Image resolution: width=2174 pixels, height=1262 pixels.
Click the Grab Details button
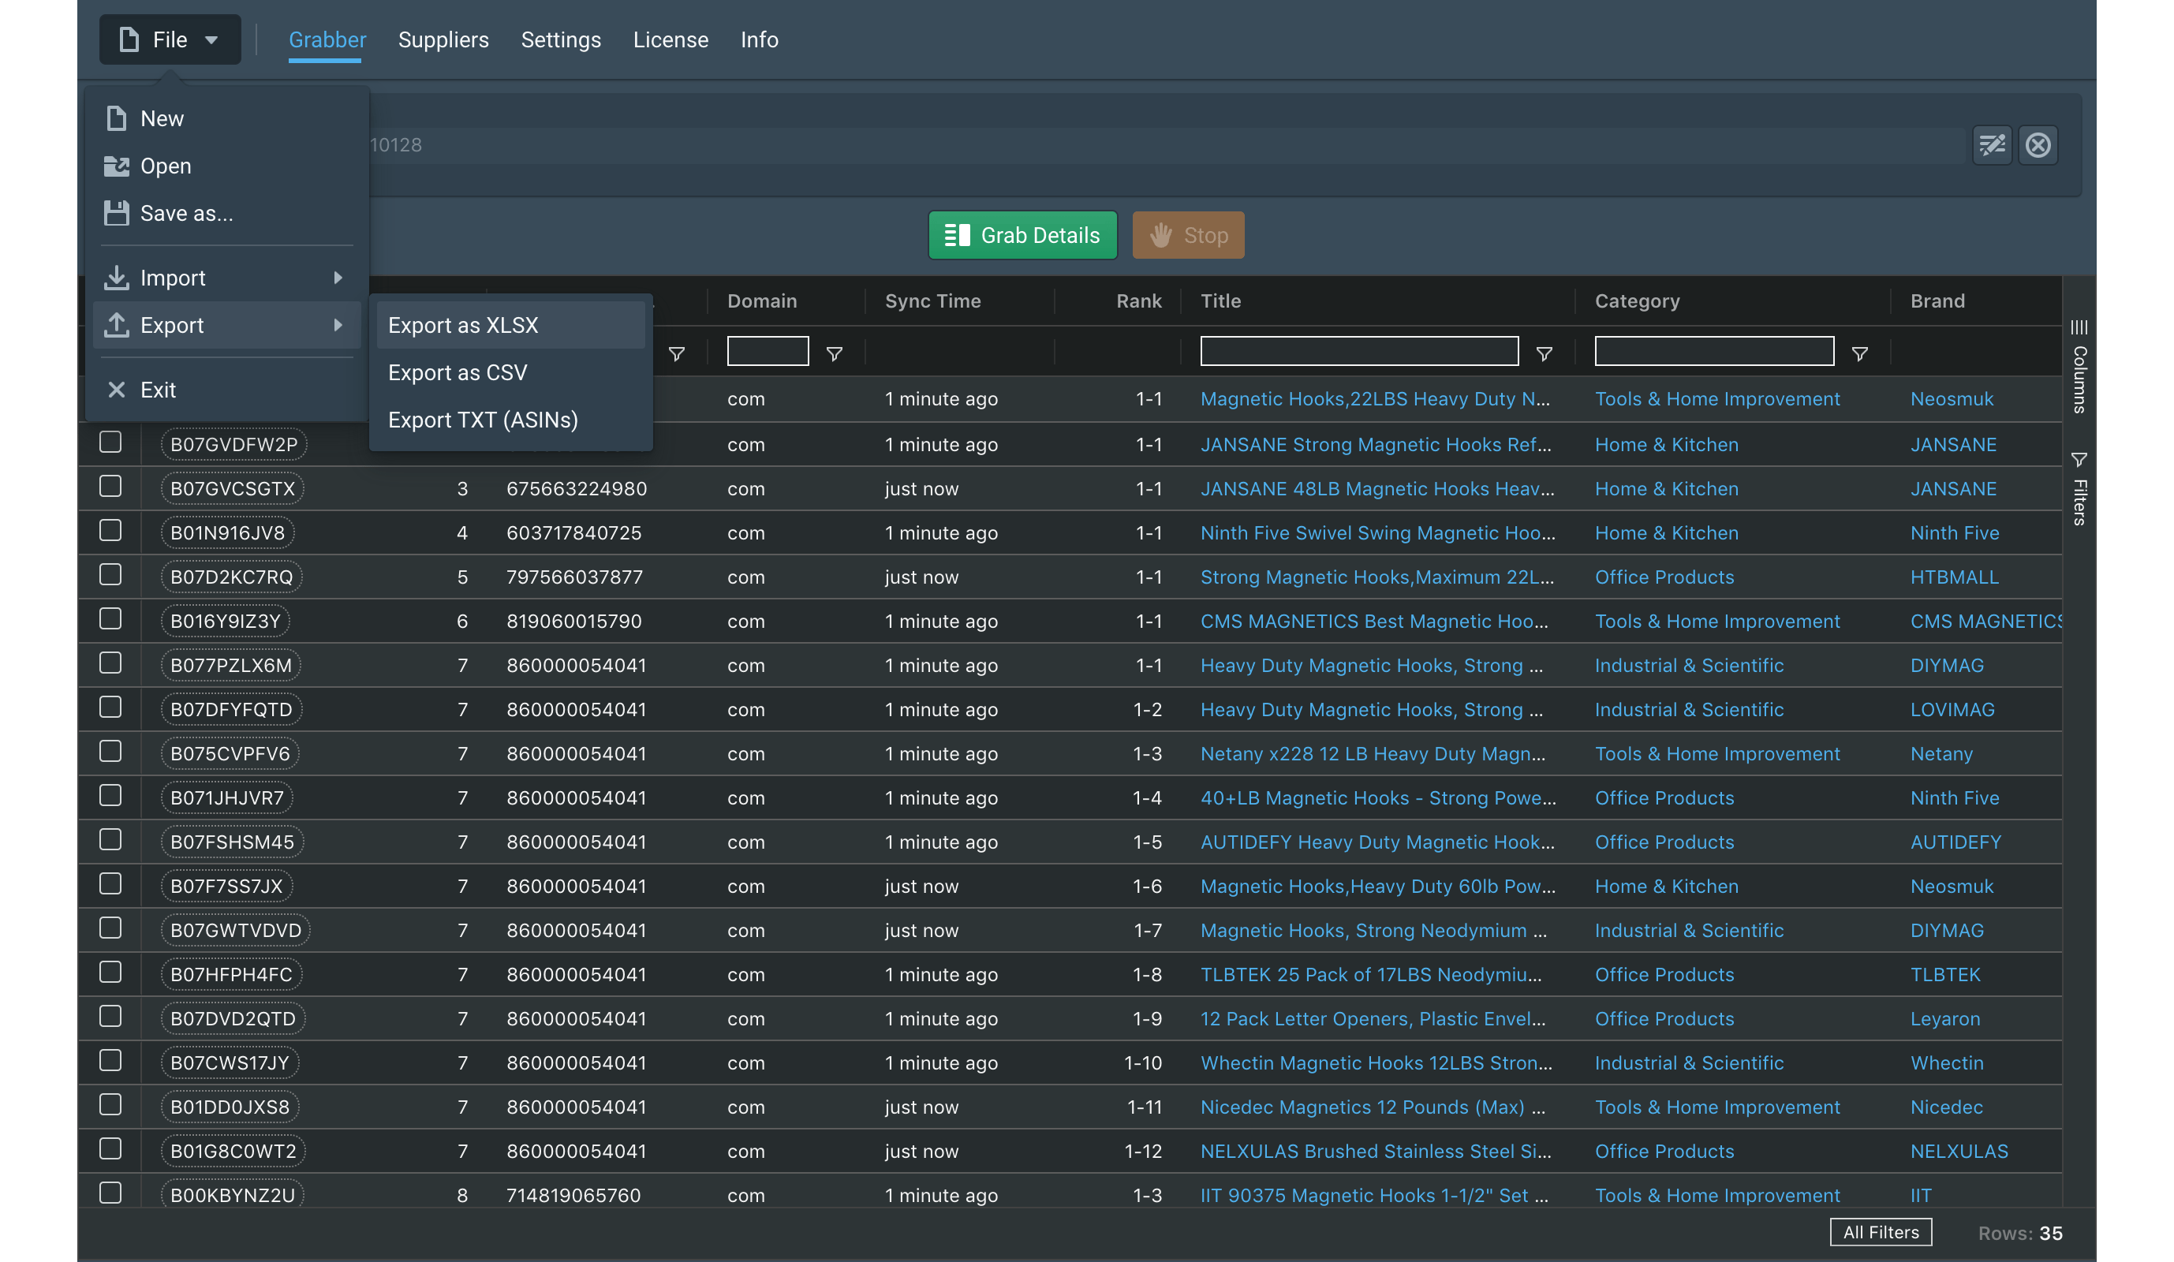pos(1022,236)
